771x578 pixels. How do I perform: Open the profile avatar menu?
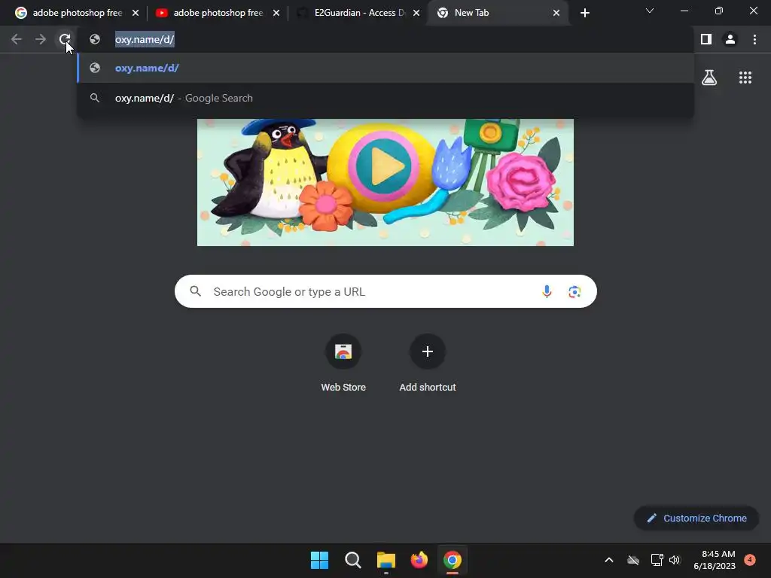coord(730,39)
